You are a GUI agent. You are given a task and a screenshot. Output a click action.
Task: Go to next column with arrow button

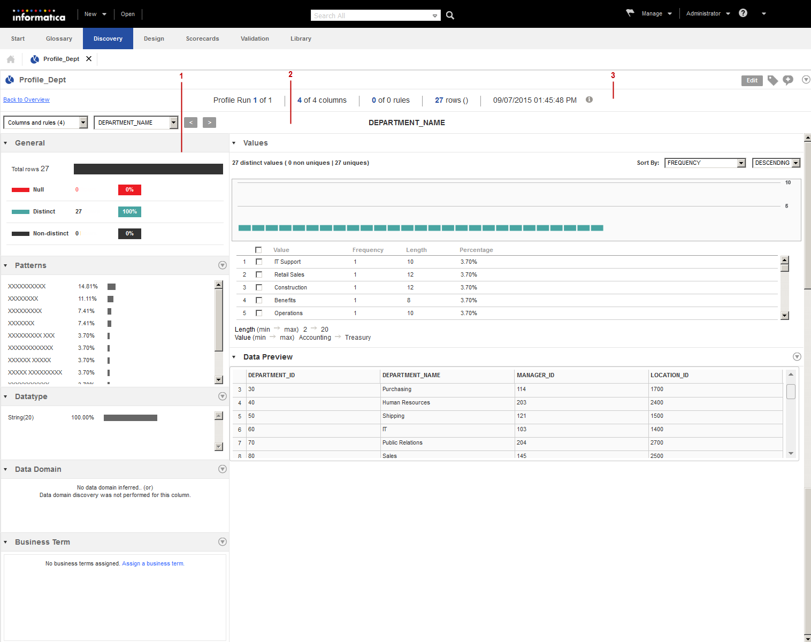pos(209,123)
